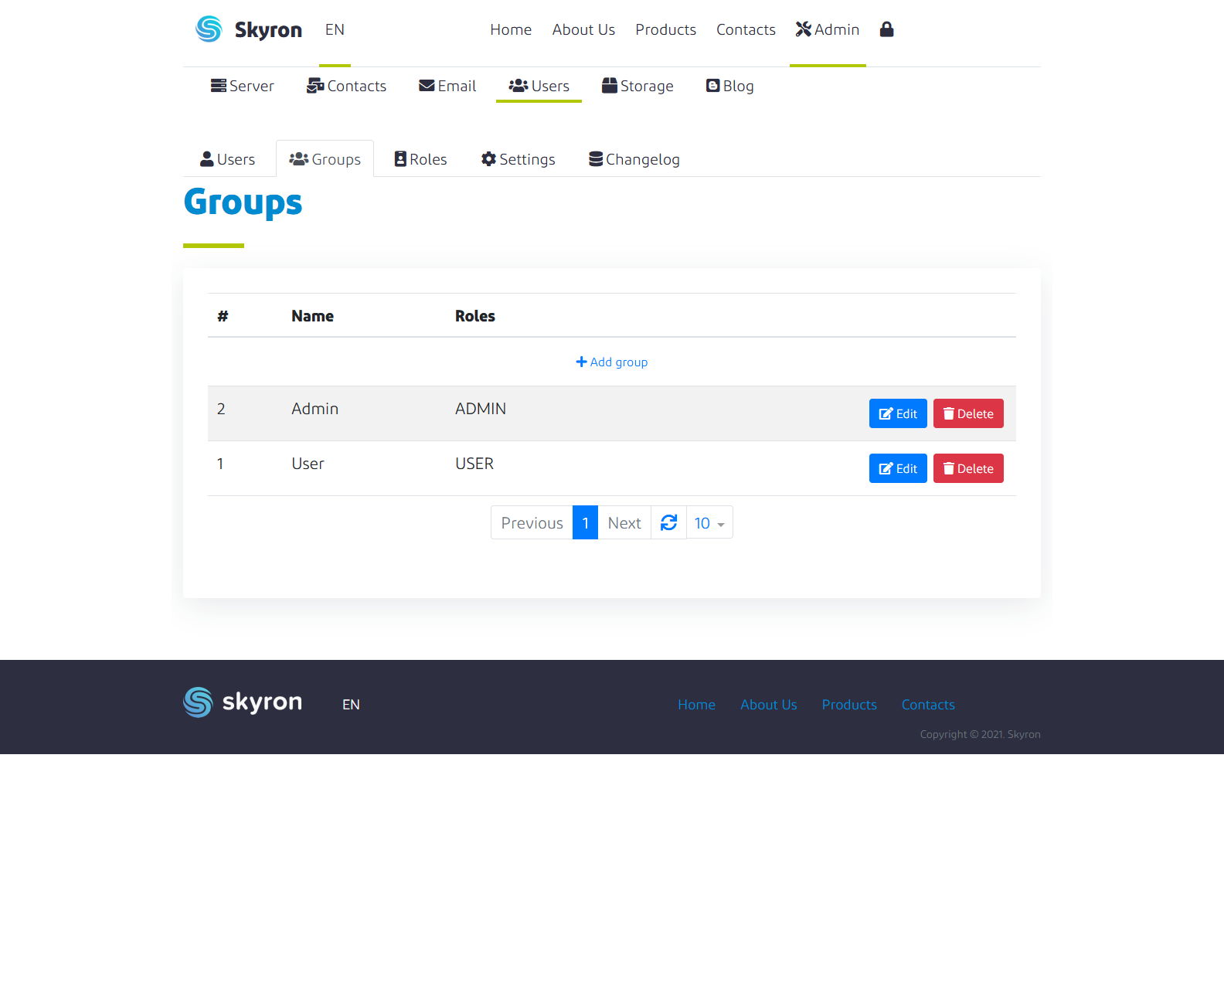Click the footer Contacts link

point(928,705)
